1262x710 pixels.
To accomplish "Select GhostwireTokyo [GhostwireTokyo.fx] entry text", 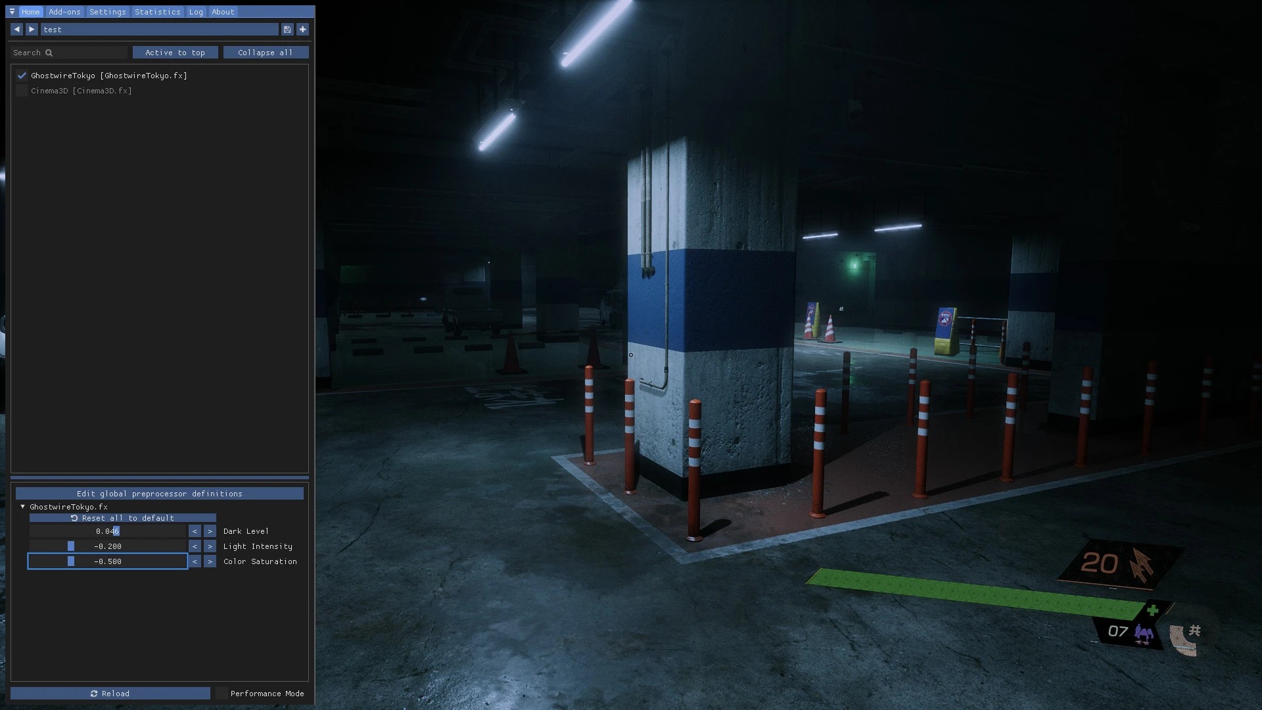I will [109, 76].
